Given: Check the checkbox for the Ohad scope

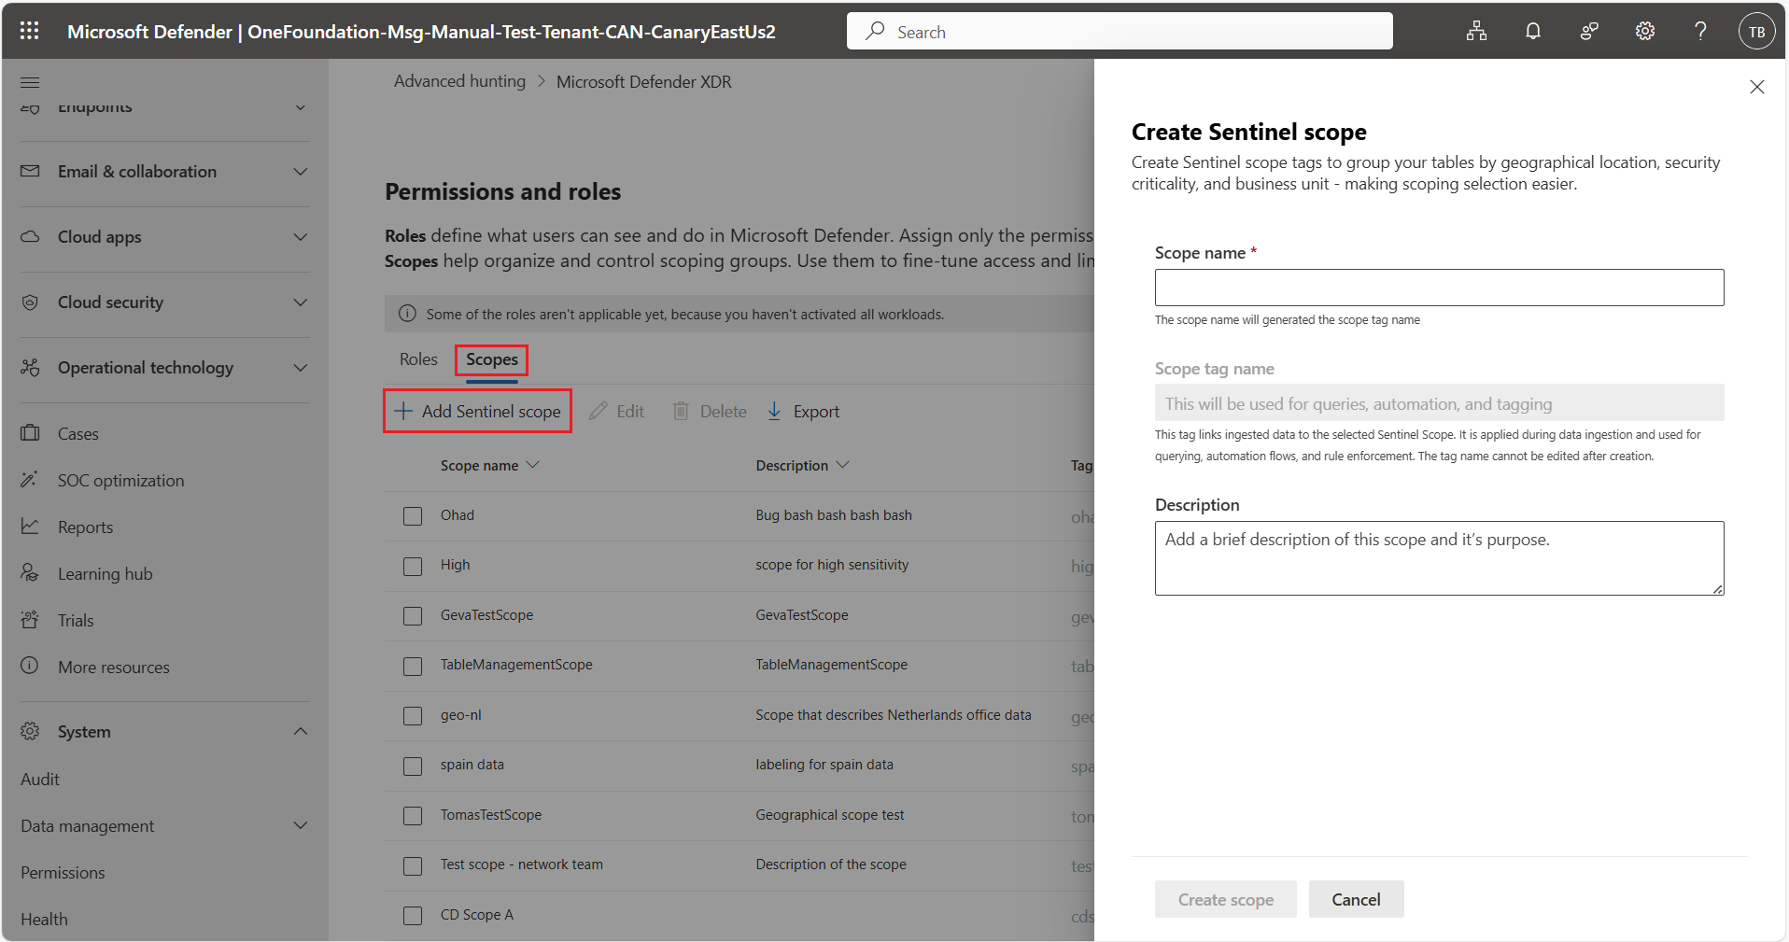Looking at the screenshot, I should point(412,515).
